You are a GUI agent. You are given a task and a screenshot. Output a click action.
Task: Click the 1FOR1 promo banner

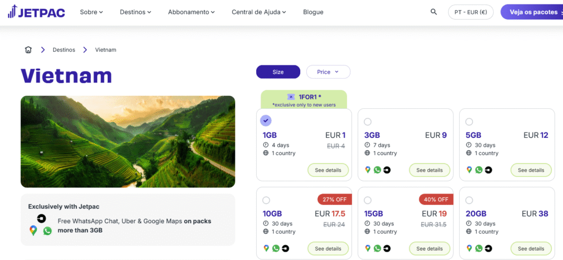coord(303,100)
